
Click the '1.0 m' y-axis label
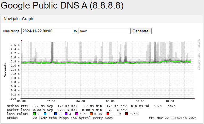coord(15,78)
